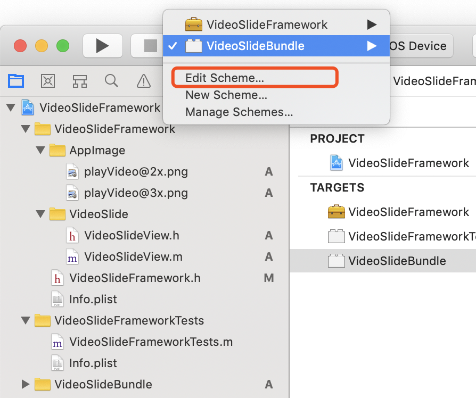Click the VideoSlideFrameworkTests.m 'm' icon
The width and height of the screenshot is (476, 398).
pyautogui.click(x=58, y=342)
